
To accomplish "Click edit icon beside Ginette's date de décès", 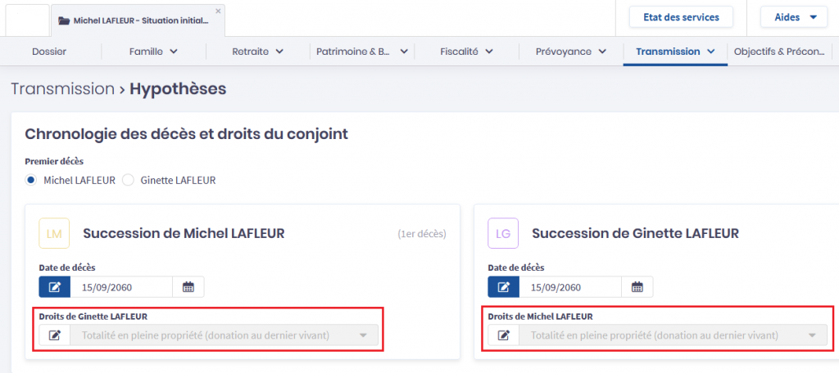I will point(504,287).
